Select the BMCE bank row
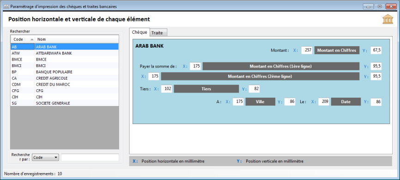Screen dimensions: 400x180 click(65, 59)
